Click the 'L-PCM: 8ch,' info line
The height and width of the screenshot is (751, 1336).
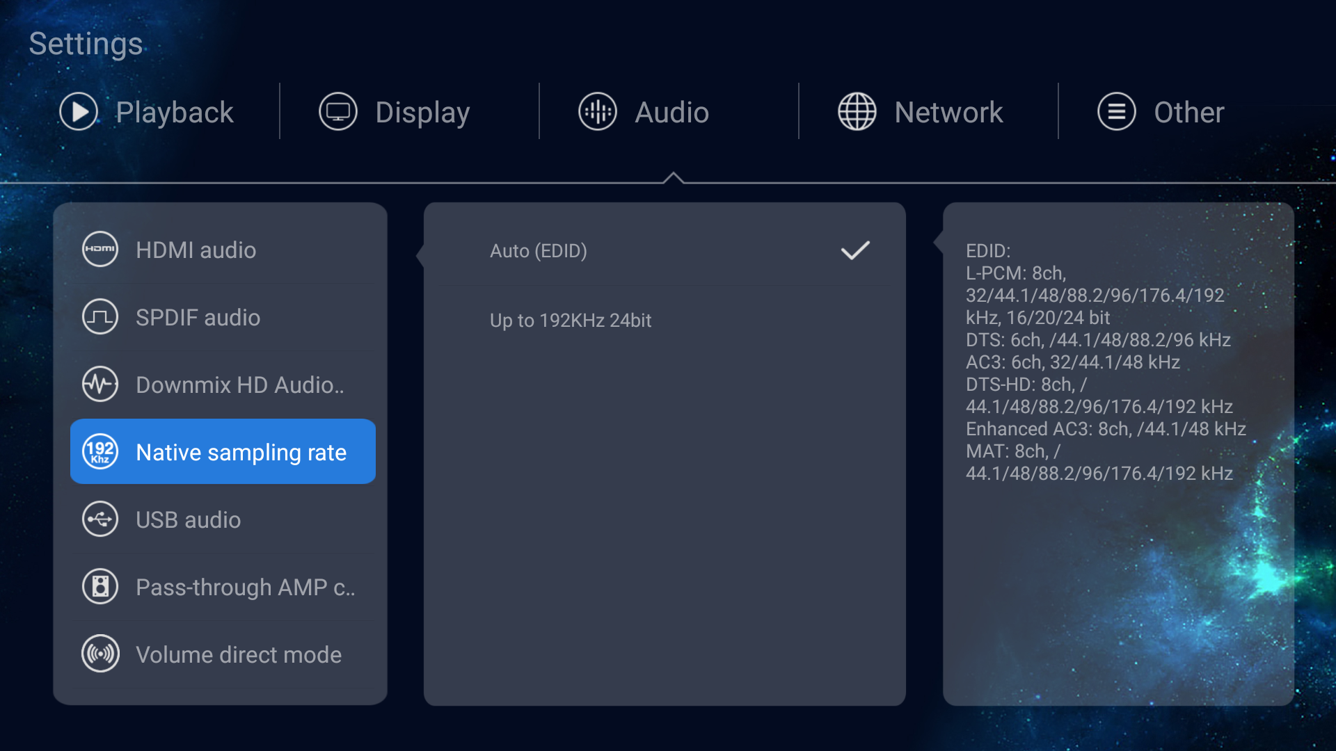click(1016, 273)
